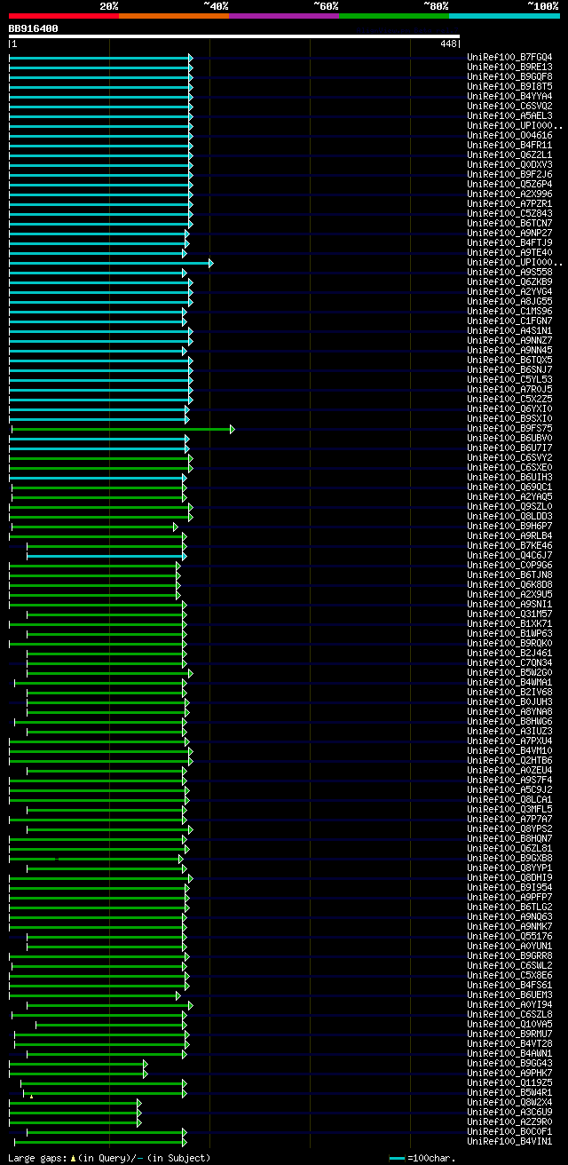Screen dimensions: 568x1165
Task: Click label UniRef100_B4YYA4
Action: [x=509, y=97]
